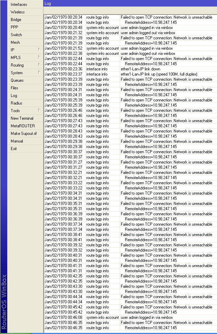The height and width of the screenshot is (334, 217).
Task: Select the 00:36:39 RemoteAddress row
Action: (130, 219)
